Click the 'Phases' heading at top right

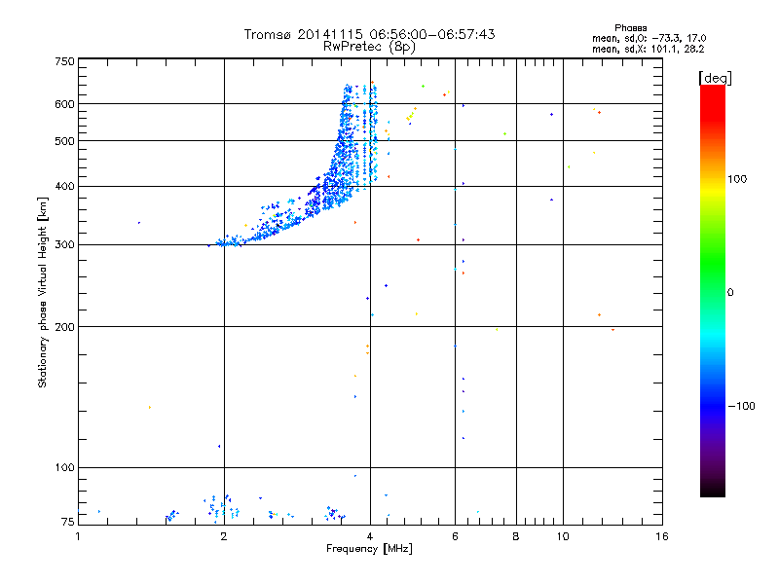(630, 28)
